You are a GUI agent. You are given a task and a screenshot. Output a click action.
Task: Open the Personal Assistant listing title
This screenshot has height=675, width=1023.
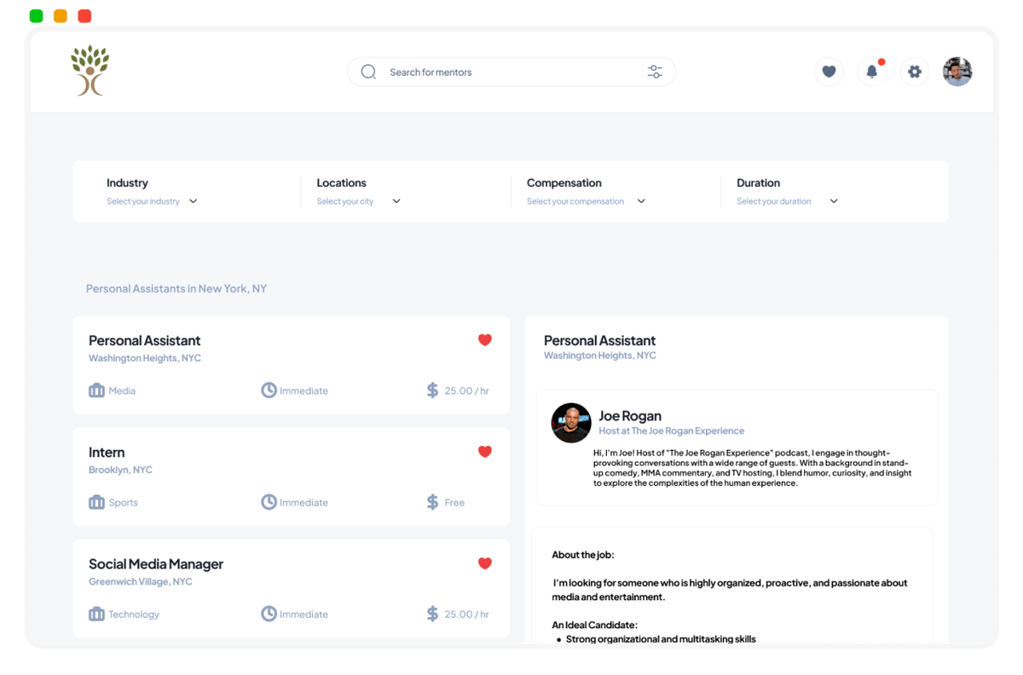[145, 341]
